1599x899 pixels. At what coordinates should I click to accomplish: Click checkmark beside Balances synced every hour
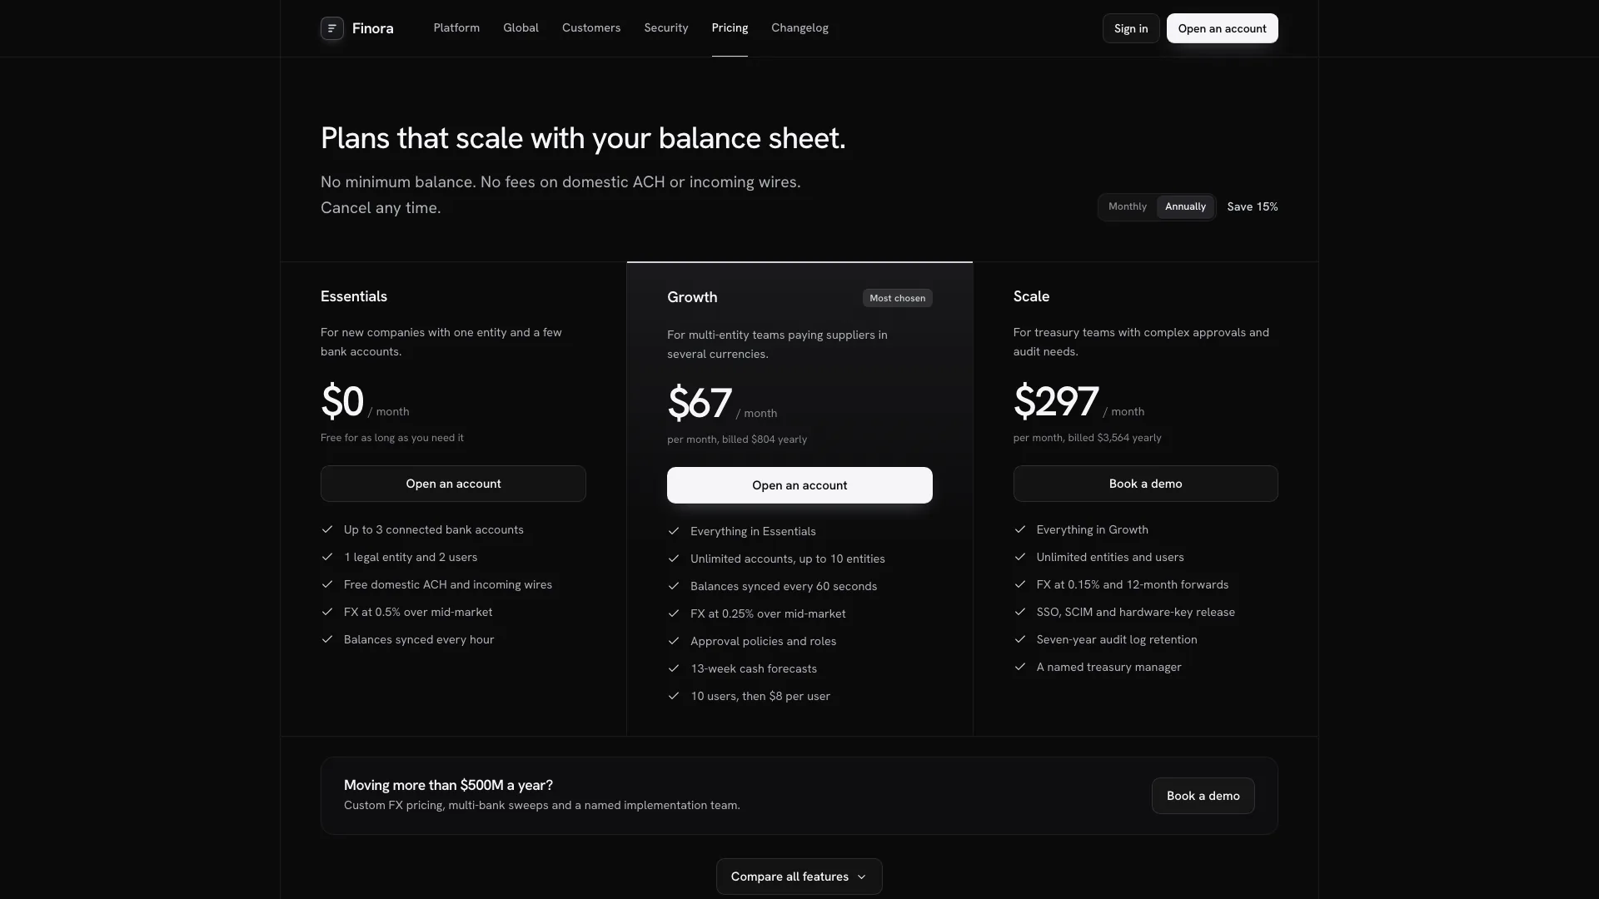coord(327,639)
